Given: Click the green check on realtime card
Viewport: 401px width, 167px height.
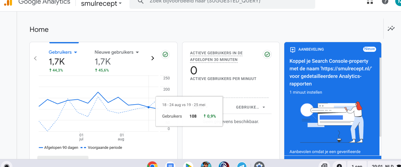Looking at the screenshot, I should coord(267,55).
